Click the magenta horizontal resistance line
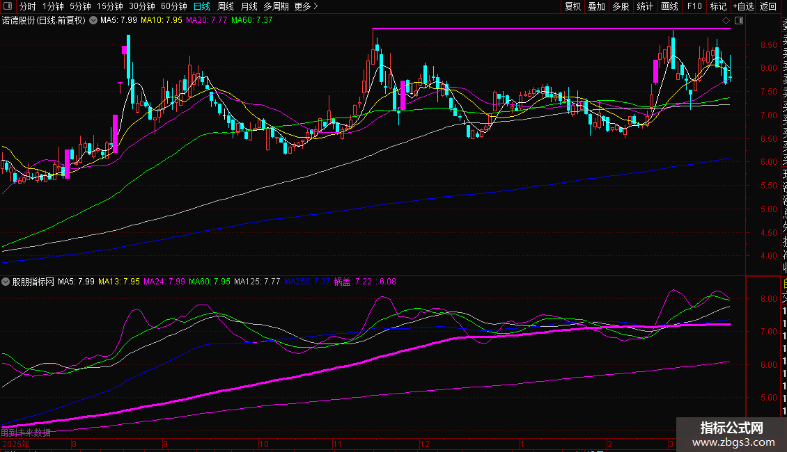This screenshot has height=452, width=787. coord(550,29)
